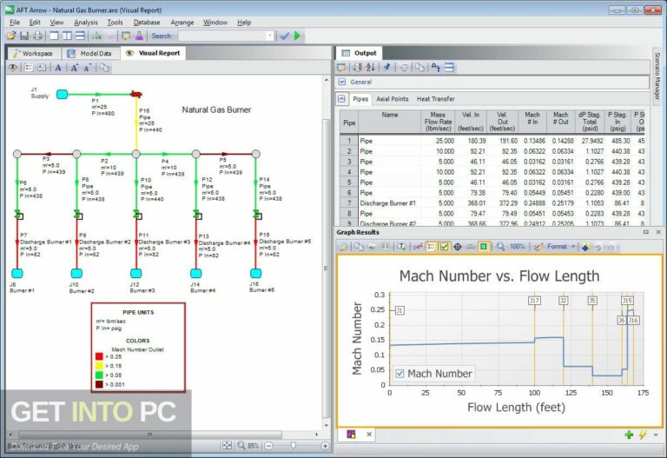Viewport: 667px width, 458px height.
Task: Click the crosshair target icon in Graph toolbar
Action: point(458,247)
